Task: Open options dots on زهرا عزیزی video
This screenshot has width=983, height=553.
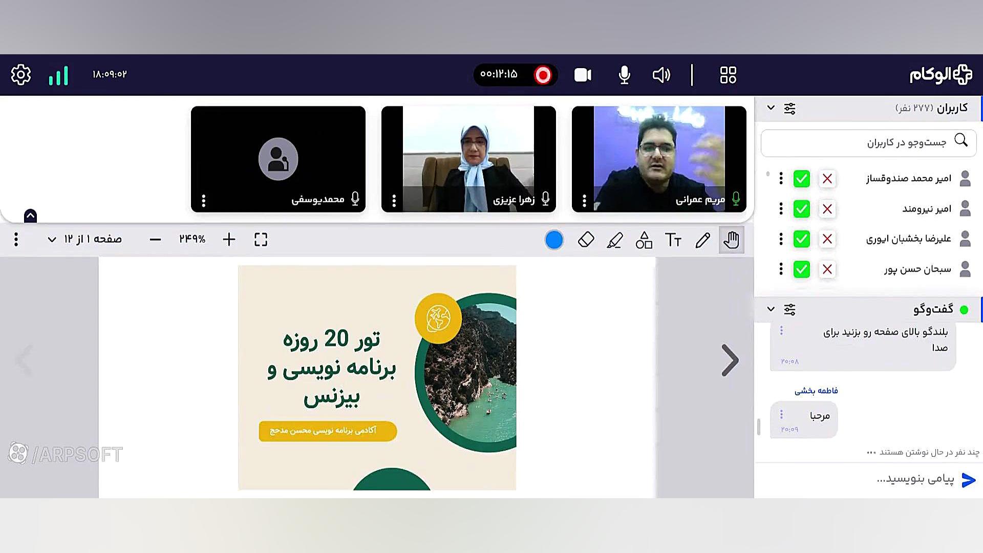Action: 394,201
